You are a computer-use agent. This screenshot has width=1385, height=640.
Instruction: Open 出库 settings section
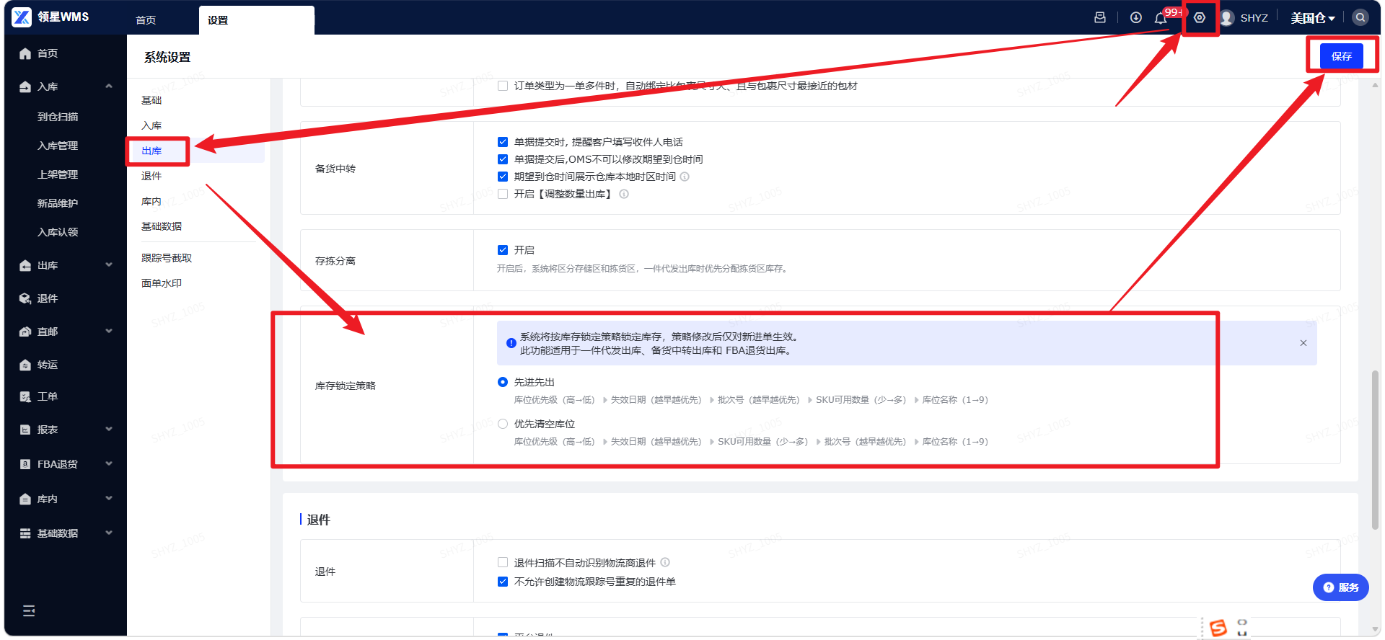(x=151, y=151)
